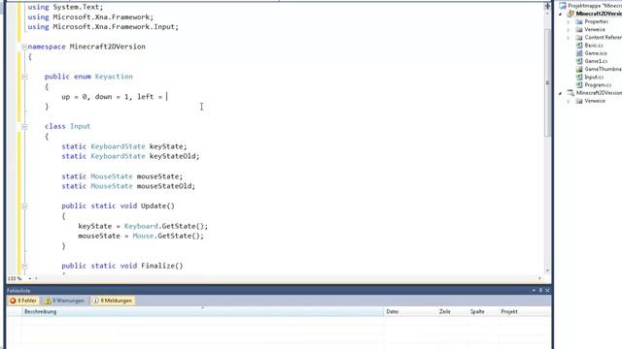Viewport: 622px width, 349px height.
Task: Select Game1.cs in the solution tree
Action: [x=596, y=61]
